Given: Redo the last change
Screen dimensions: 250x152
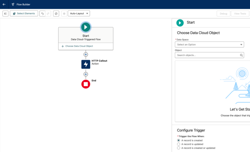Looking at the screenshot, I should (48, 14).
